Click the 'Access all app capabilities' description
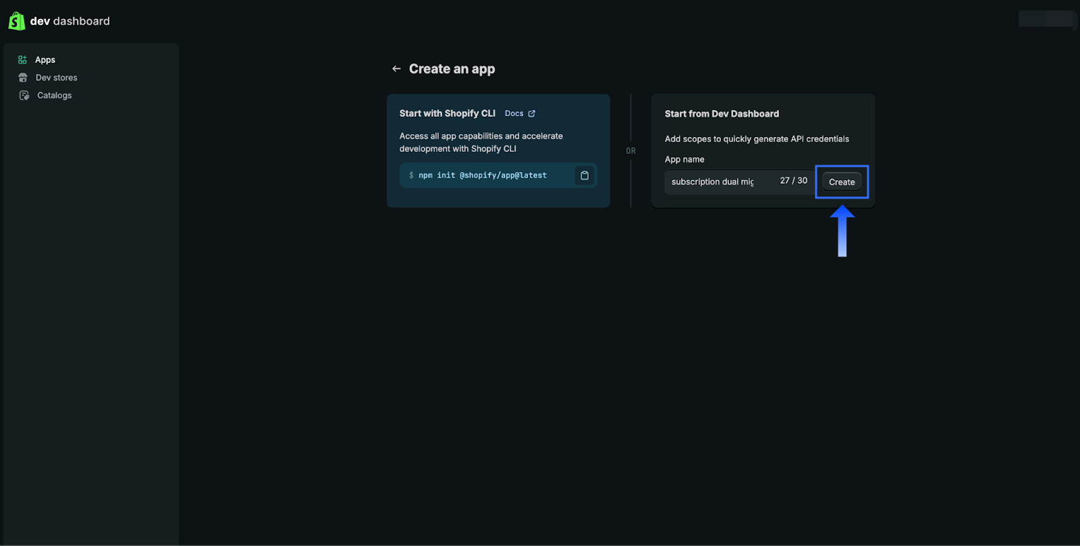Viewport: 1080px width, 546px height. tap(481, 142)
